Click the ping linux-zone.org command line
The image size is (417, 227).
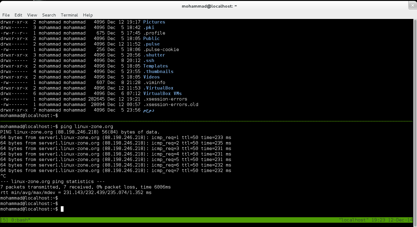click(x=87, y=126)
